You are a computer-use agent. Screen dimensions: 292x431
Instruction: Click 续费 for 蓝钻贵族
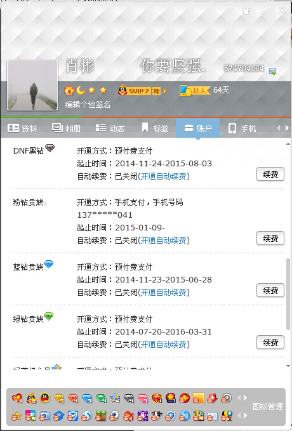(x=270, y=290)
